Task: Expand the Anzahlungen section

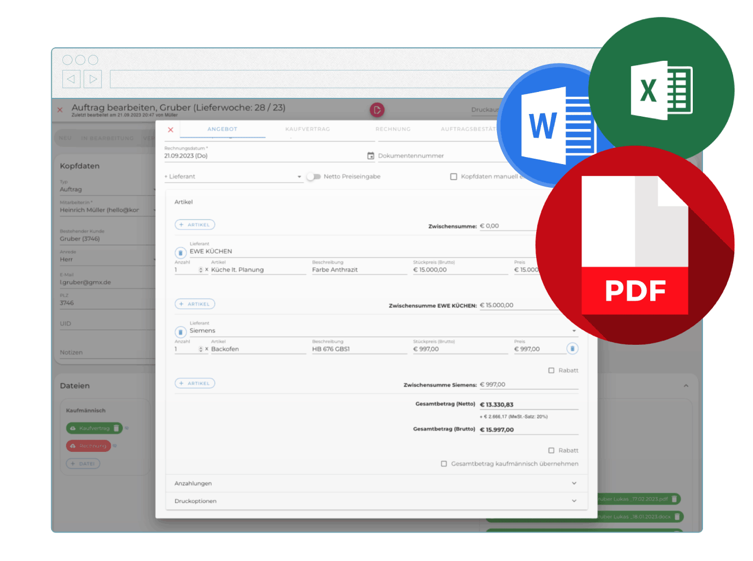Action: [x=376, y=483]
